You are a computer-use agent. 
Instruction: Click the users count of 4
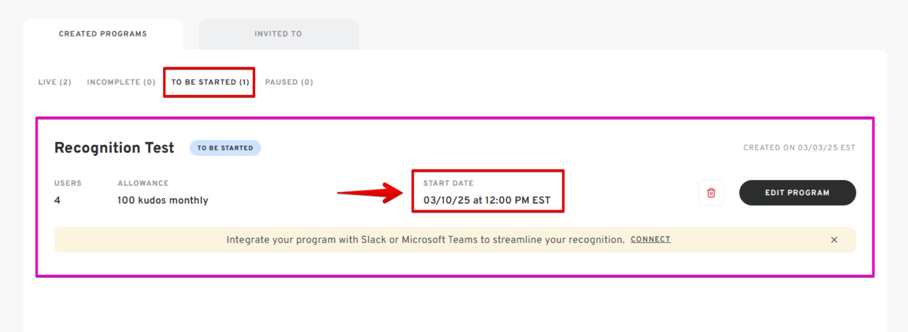coord(57,200)
